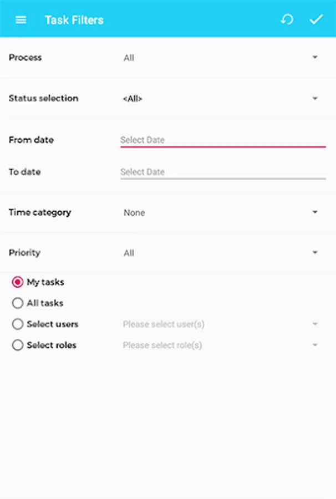The image size is (336, 499).
Task: Select the Select users radio button
Action: 18,324
